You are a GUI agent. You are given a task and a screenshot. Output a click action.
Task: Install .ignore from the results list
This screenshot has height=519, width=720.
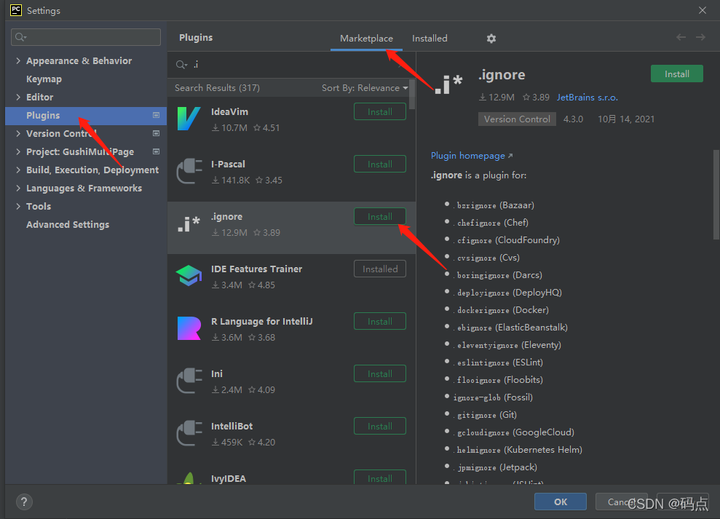(x=380, y=216)
